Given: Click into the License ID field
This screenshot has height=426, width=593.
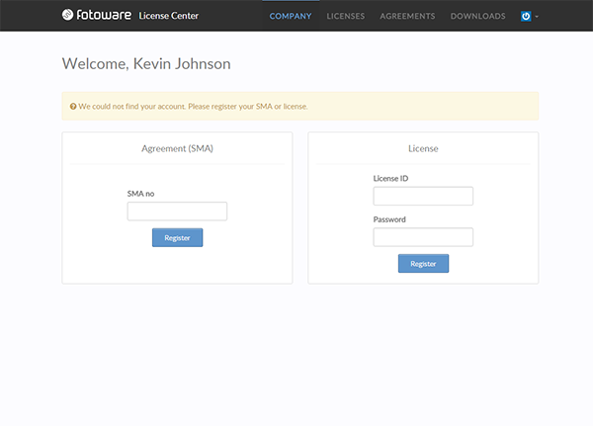Looking at the screenshot, I should (x=423, y=196).
